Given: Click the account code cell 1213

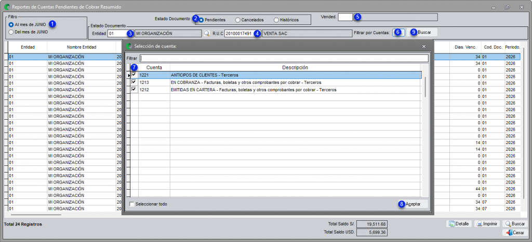Looking at the screenshot, I should (x=154, y=82).
